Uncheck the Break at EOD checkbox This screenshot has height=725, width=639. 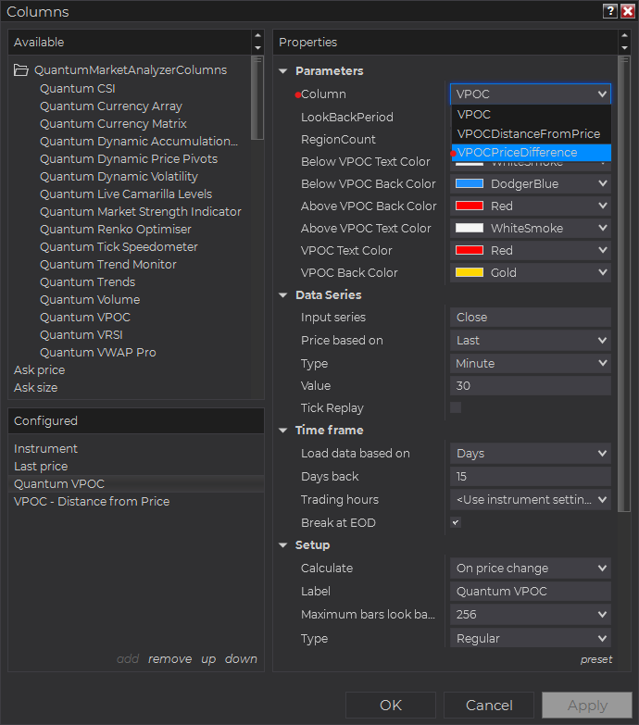pyautogui.click(x=456, y=522)
